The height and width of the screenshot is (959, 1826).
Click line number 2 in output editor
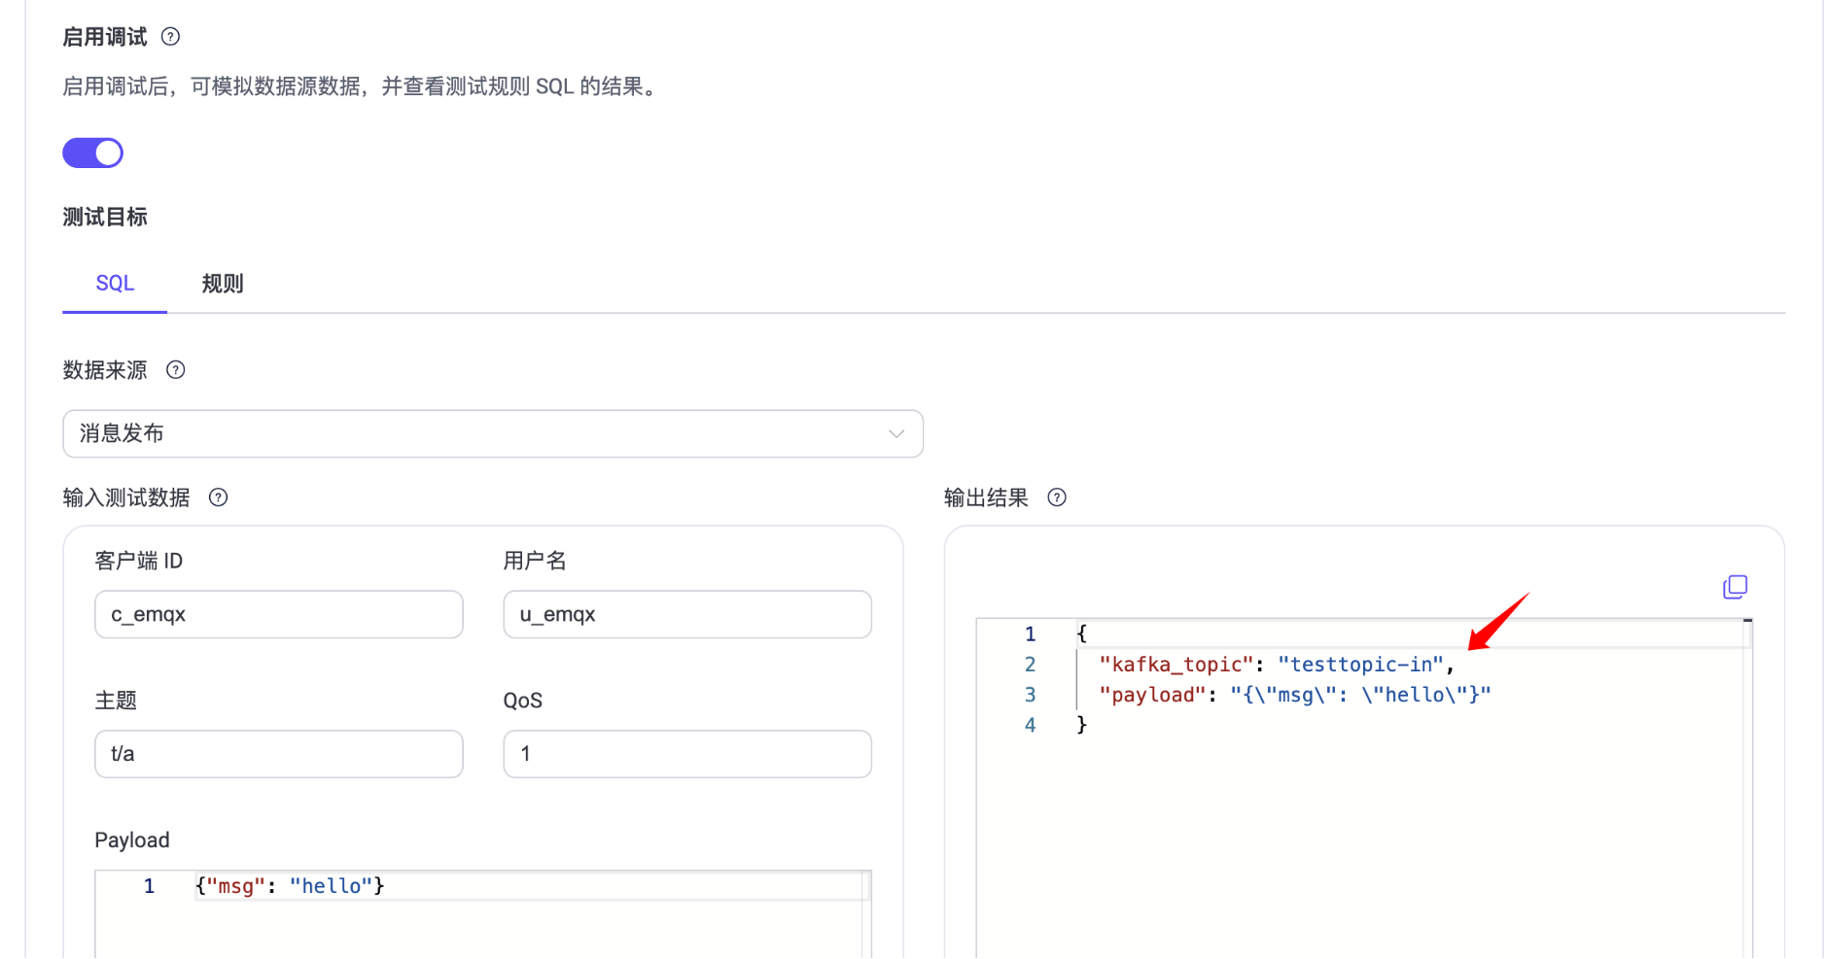[1030, 665]
